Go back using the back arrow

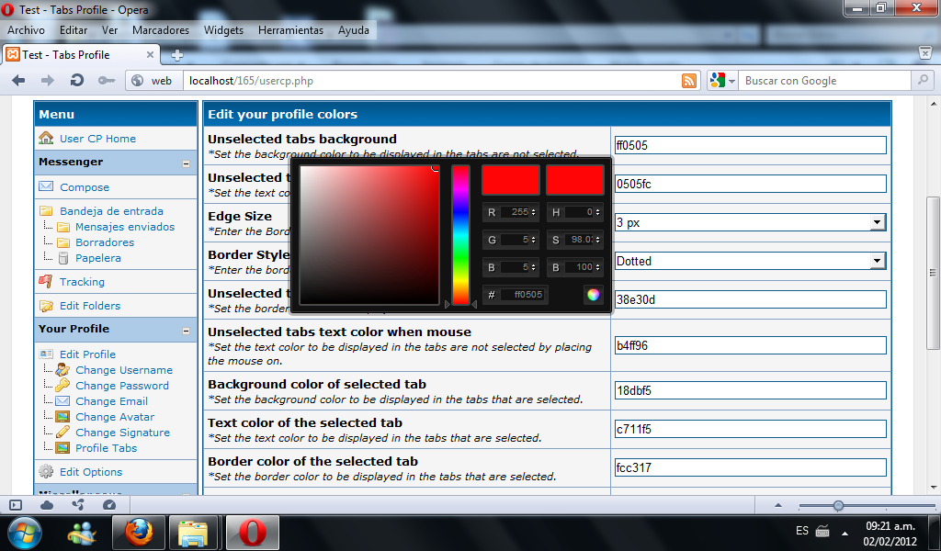coord(18,81)
